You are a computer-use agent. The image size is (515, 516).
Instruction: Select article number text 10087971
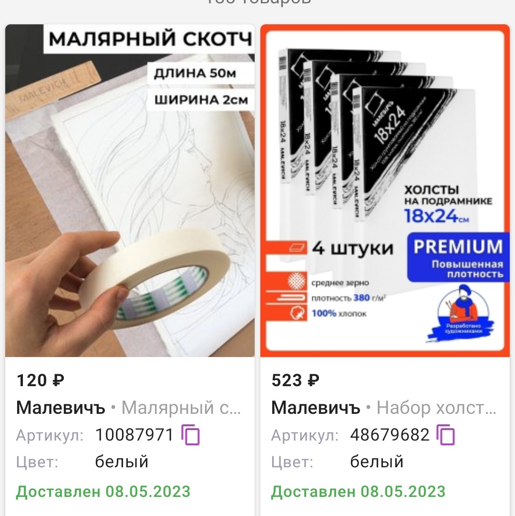point(134,435)
